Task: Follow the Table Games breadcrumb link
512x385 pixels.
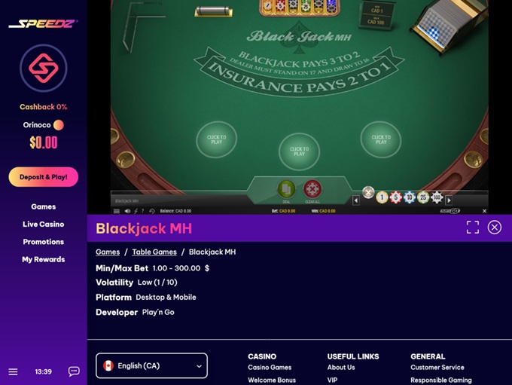Action: coord(154,252)
